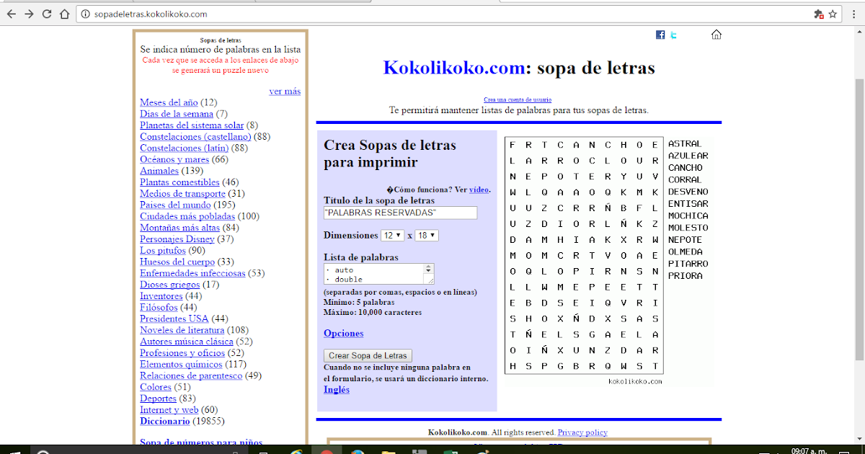Share the page via the Twitter icon

pyautogui.click(x=673, y=34)
